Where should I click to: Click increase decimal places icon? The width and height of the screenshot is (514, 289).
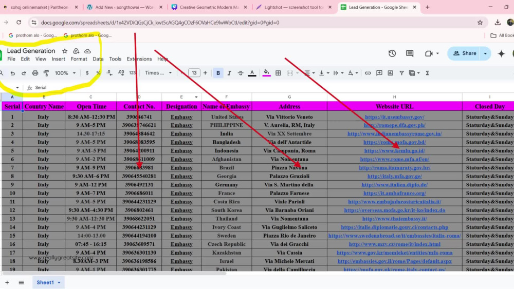pos(121,73)
